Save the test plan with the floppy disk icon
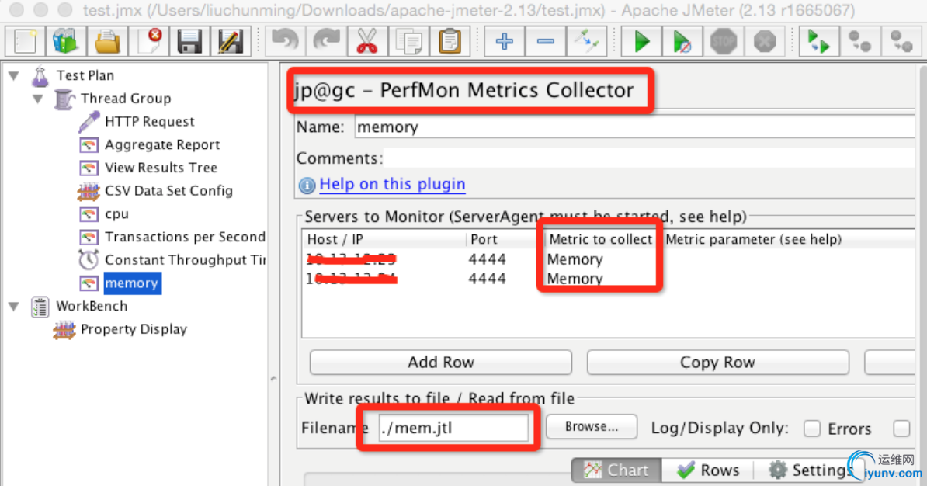The height and width of the screenshot is (486, 927). [189, 41]
